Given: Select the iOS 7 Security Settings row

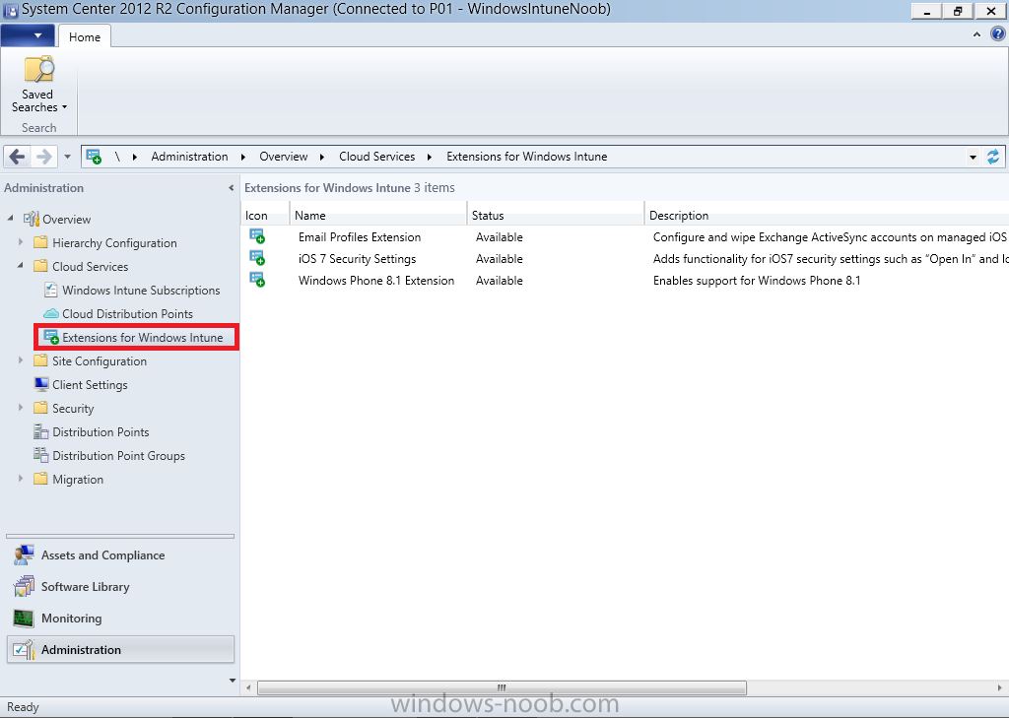Looking at the screenshot, I should coord(625,259).
